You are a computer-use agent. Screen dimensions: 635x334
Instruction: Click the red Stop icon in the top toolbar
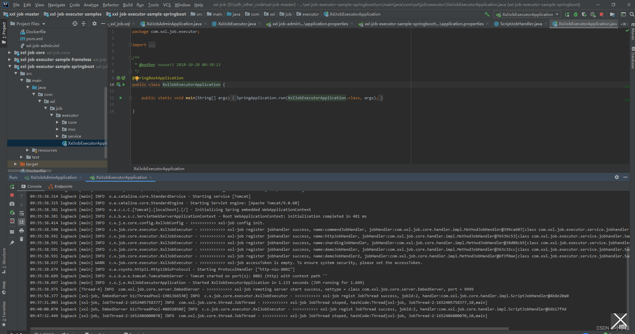point(602,14)
